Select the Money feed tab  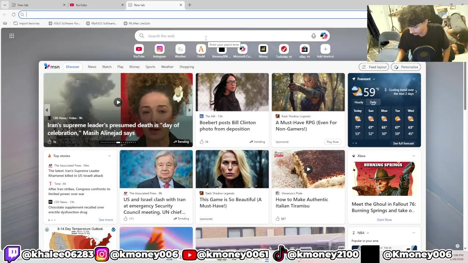[x=135, y=67]
